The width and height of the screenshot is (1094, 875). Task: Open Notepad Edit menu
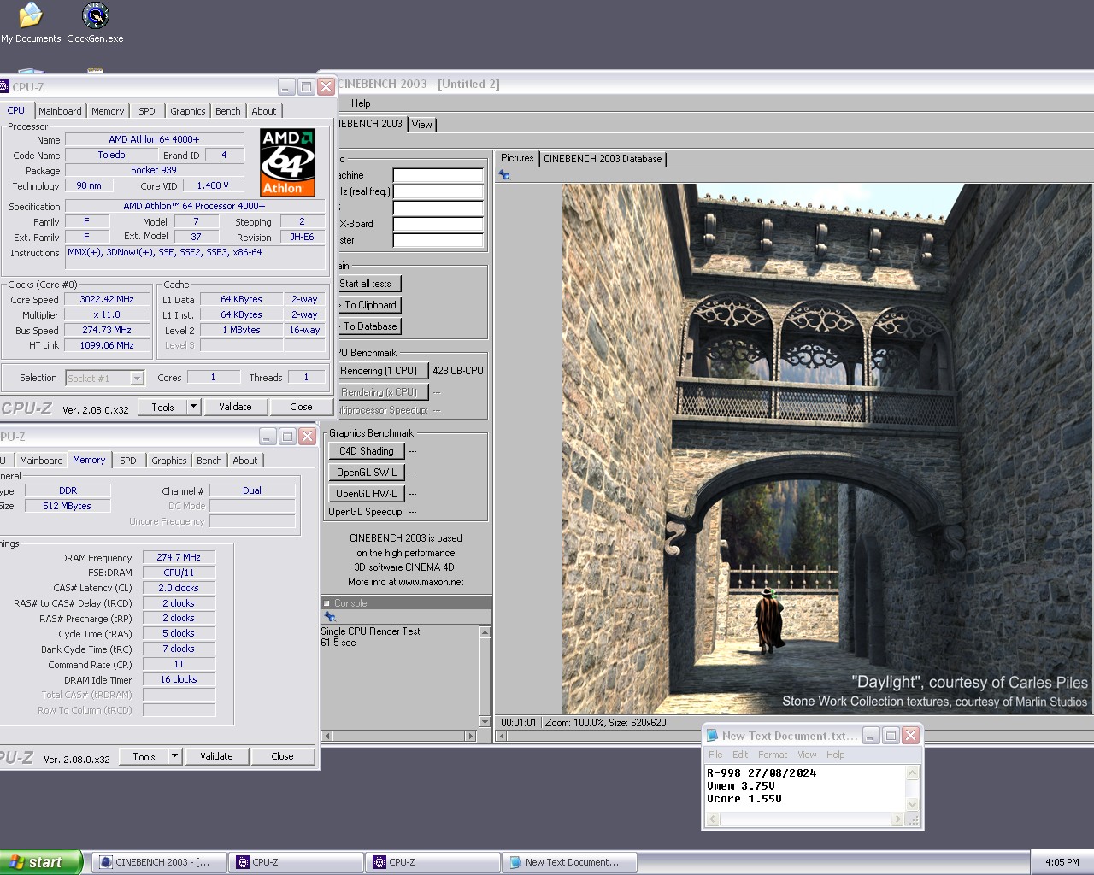[x=740, y=755]
